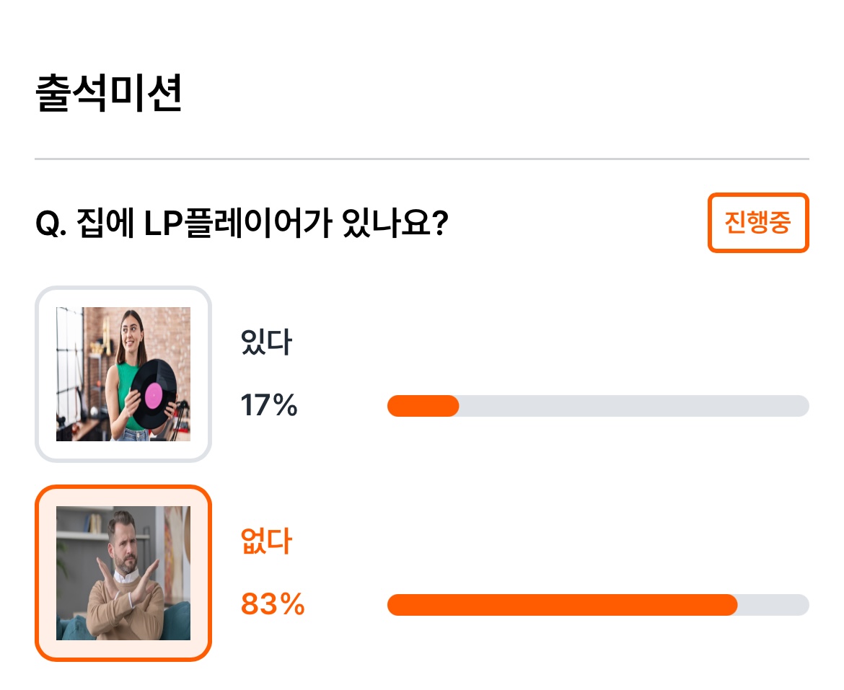Click the black vinyl record in photo
Screen dimensions: 844x690
[154, 394]
